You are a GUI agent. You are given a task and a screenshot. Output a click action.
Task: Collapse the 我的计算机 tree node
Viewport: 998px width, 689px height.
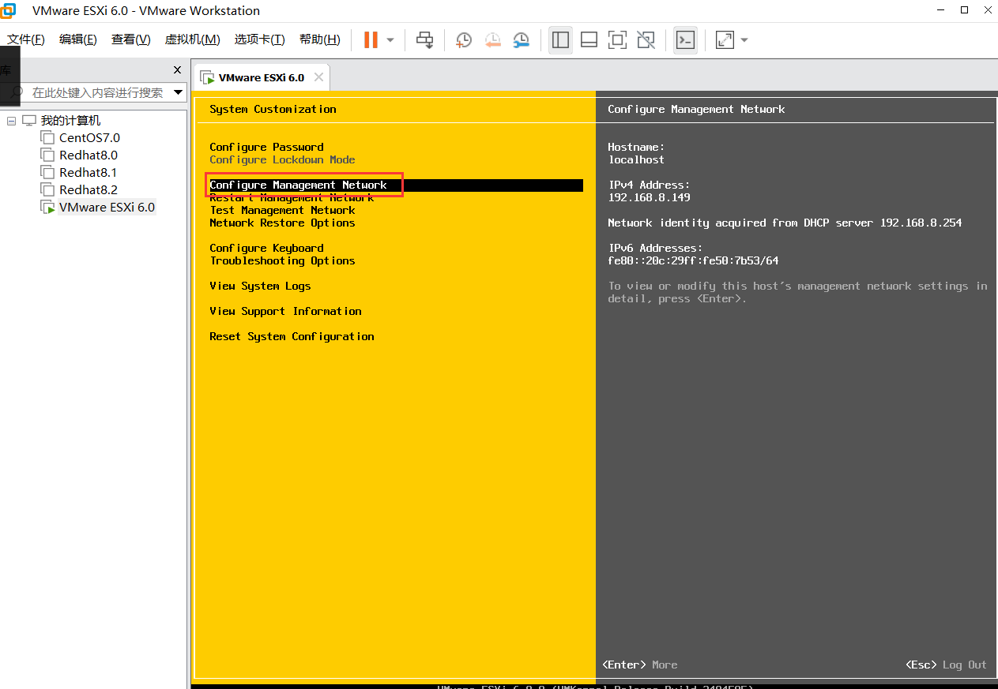pyautogui.click(x=11, y=121)
